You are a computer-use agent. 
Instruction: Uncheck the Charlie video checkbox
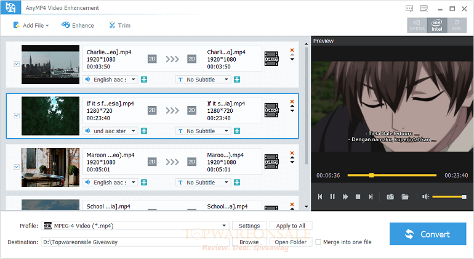point(17,64)
